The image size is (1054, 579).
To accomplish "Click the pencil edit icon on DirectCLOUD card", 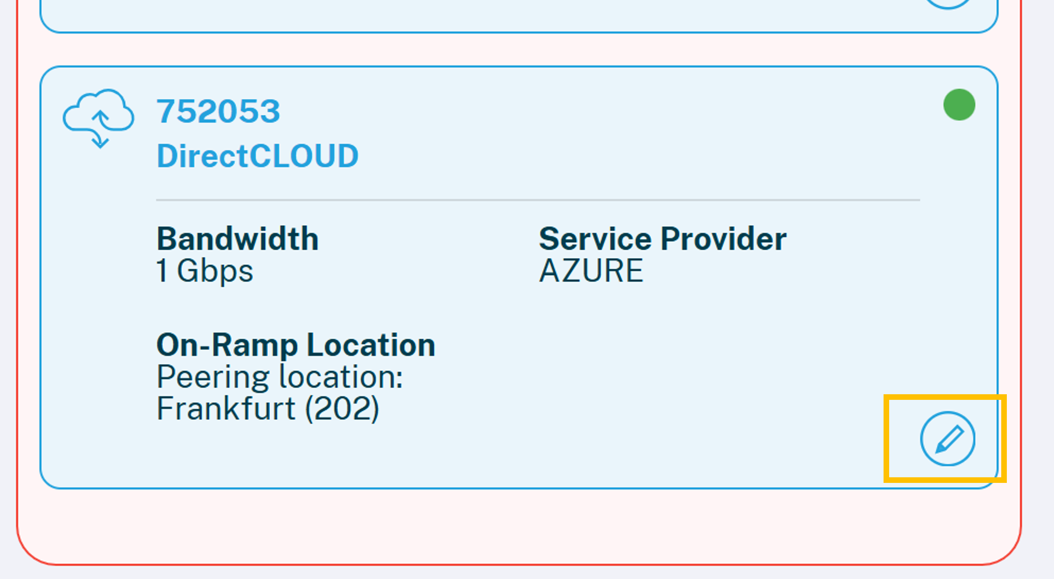I will click(948, 439).
